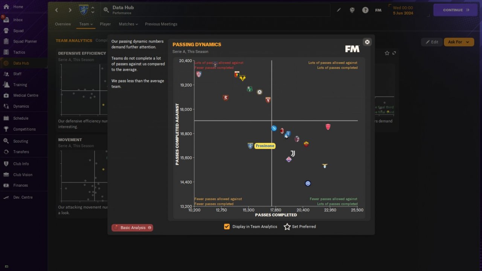The image size is (482, 271).
Task: Untick Display in Team Analytics checkbox
Action: [x=227, y=227]
